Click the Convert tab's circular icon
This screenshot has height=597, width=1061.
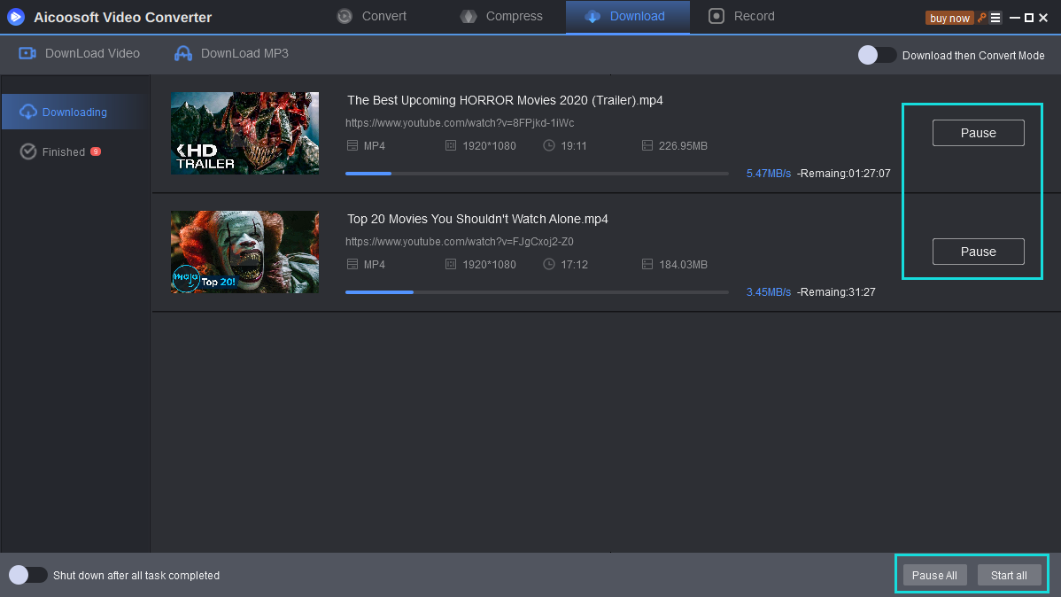tap(345, 16)
